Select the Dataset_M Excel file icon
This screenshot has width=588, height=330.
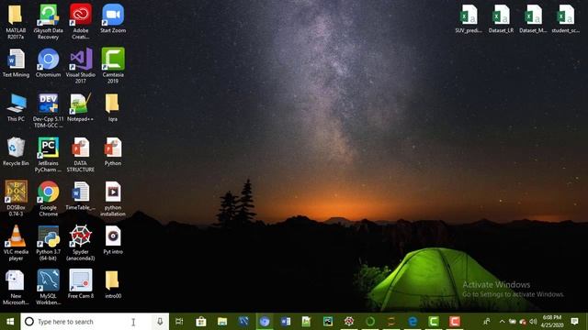pyautogui.click(x=533, y=15)
